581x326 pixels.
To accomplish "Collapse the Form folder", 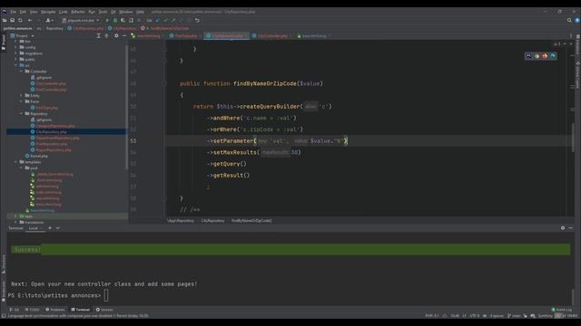I will [22, 101].
